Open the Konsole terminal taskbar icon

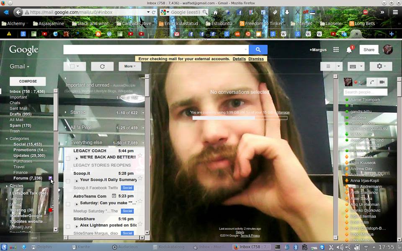pyautogui.click(x=278, y=247)
